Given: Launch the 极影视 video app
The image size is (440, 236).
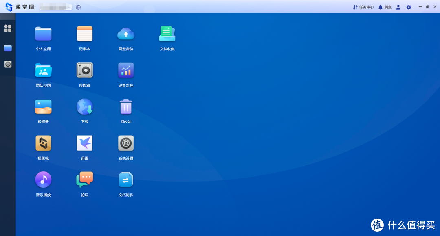Looking at the screenshot, I should point(43,143).
